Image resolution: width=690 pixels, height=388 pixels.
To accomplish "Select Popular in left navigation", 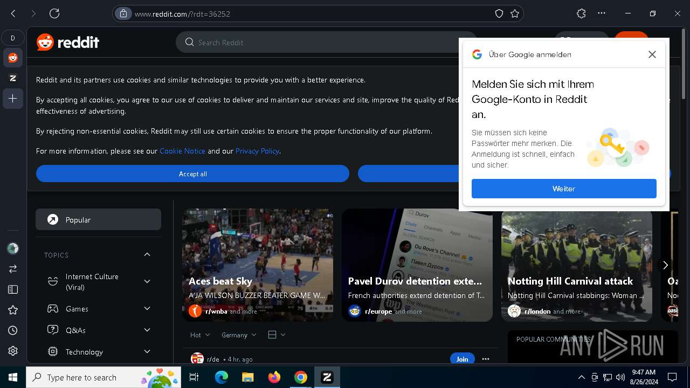I will point(98,219).
